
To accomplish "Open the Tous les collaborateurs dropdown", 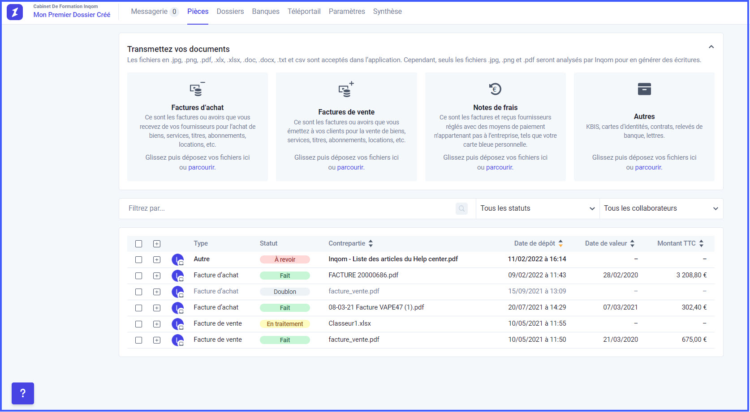I will [661, 208].
